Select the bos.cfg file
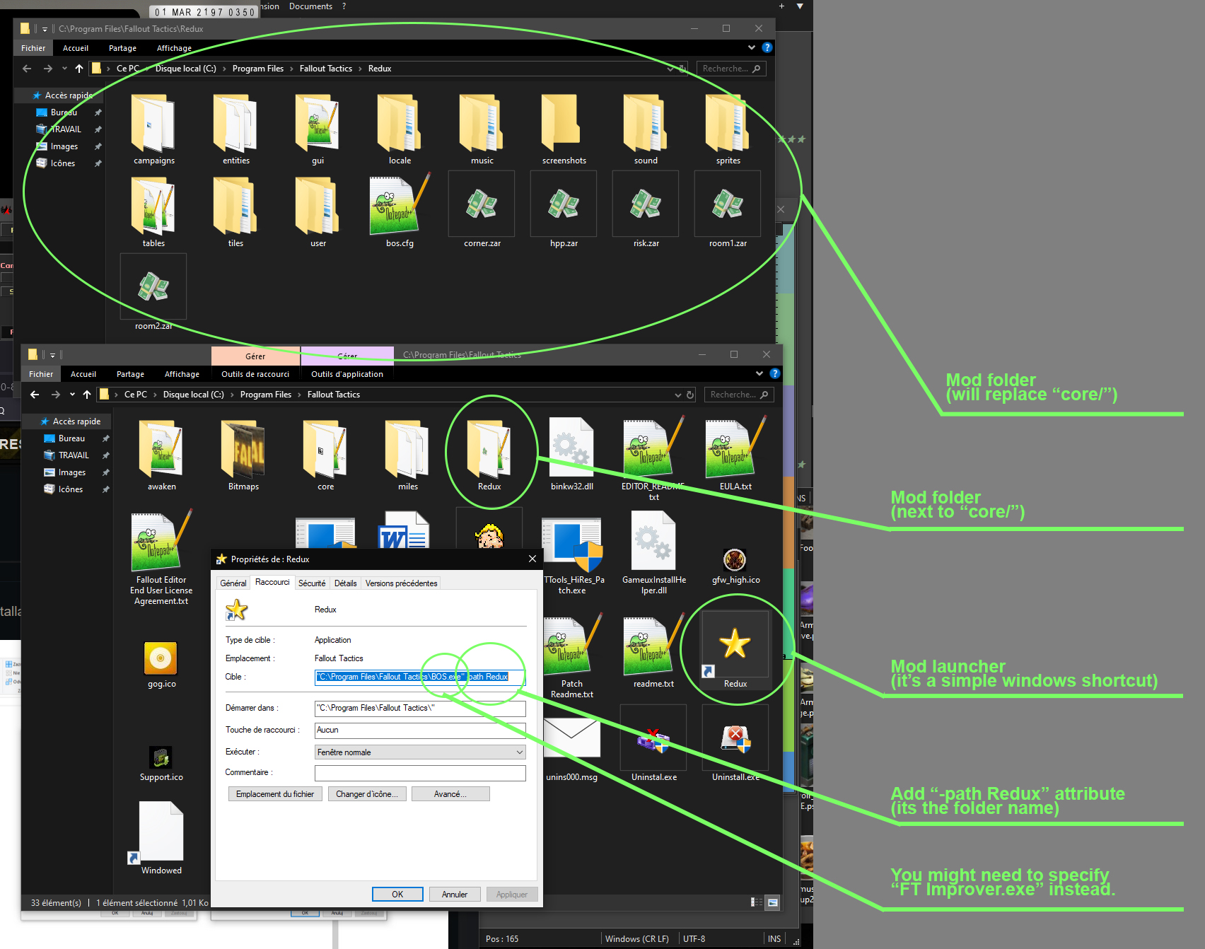This screenshot has height=949, width=1205. pos(400,211)
